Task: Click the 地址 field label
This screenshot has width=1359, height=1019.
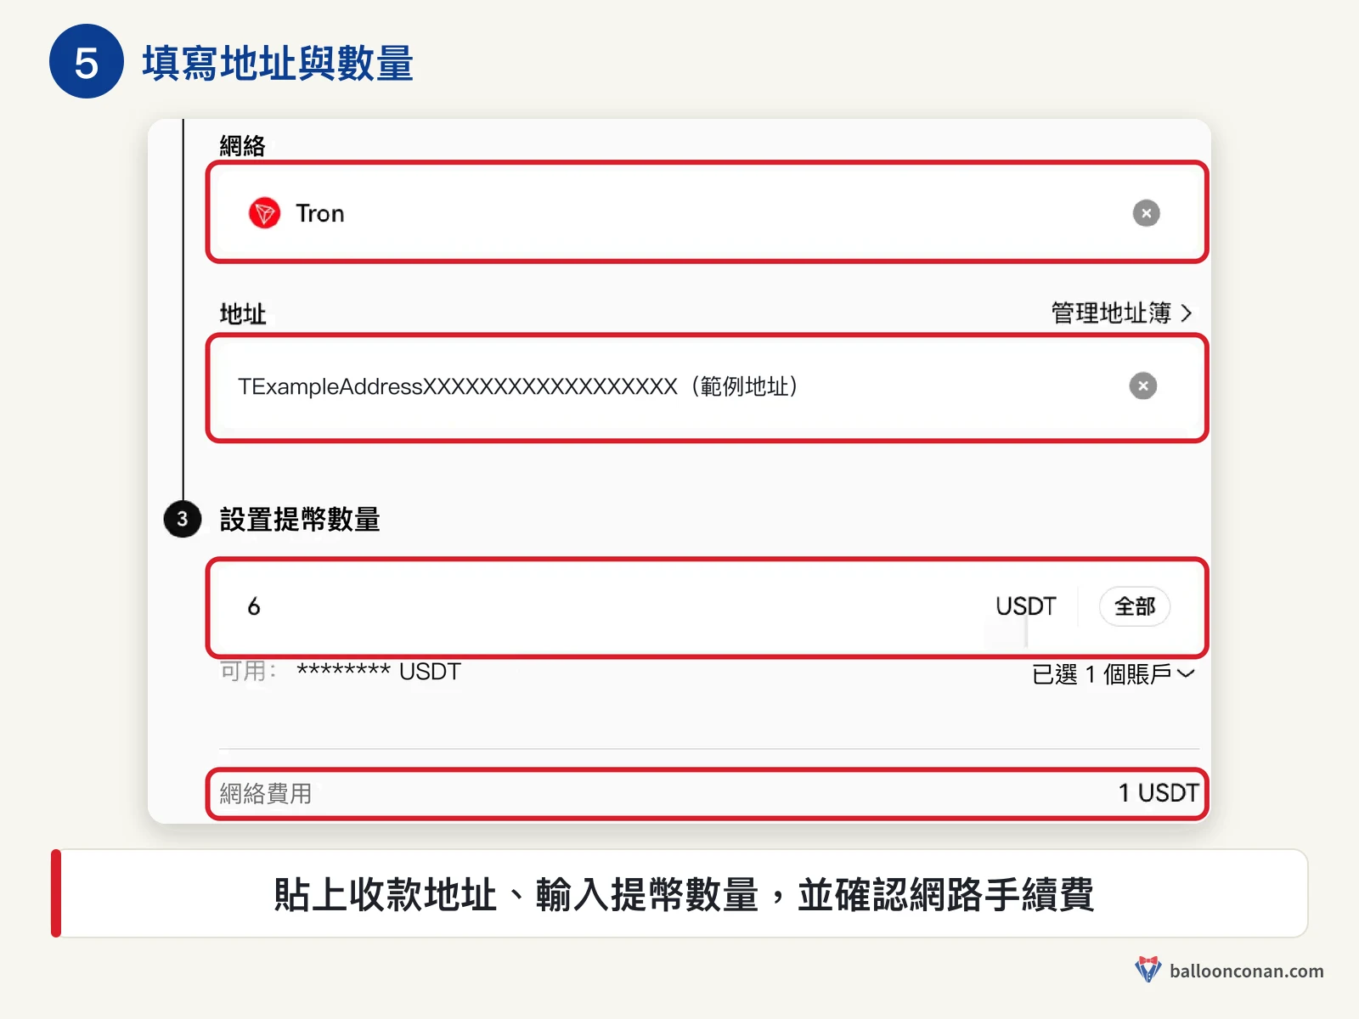Action: click(x=243, y=314)
